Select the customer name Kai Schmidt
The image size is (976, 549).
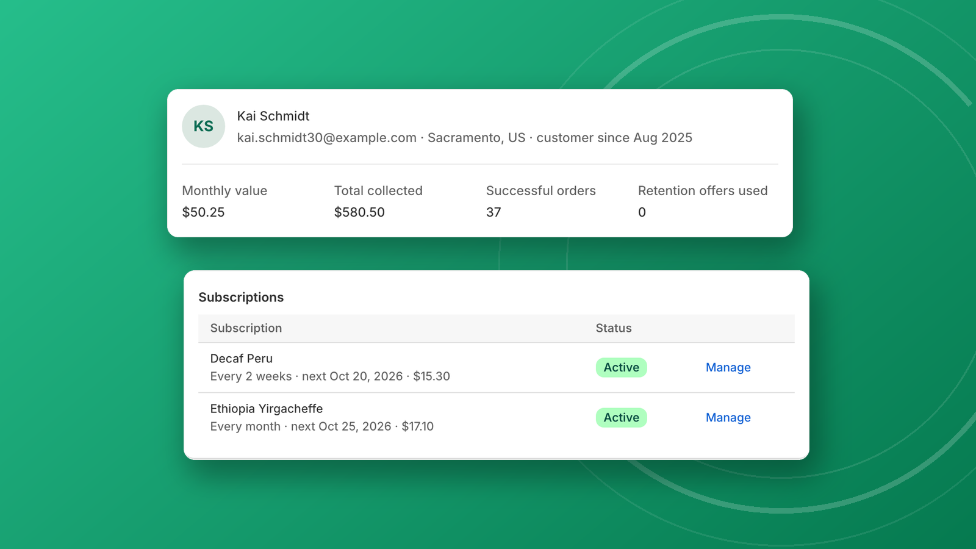[273, 116]
